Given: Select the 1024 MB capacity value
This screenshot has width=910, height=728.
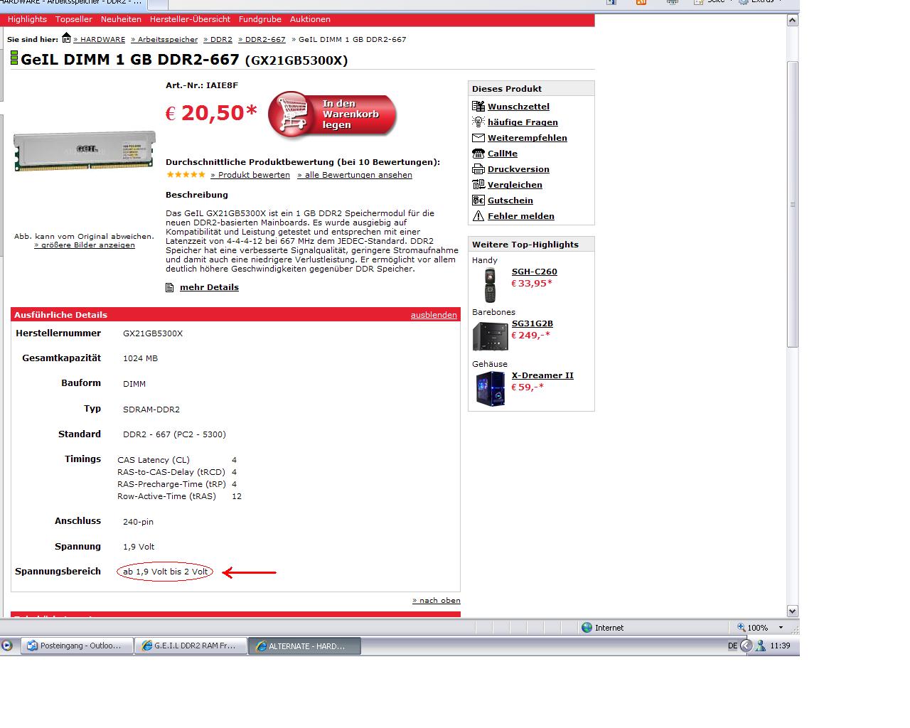Looking at the screenshot, I should (x=140, y=358).
